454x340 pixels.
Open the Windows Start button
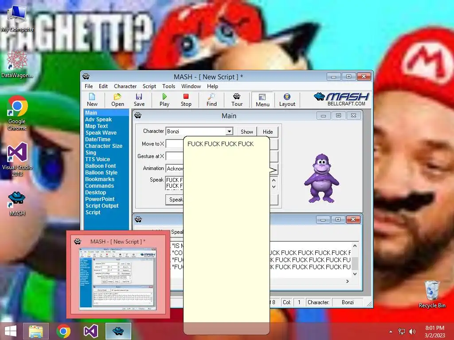11,331
